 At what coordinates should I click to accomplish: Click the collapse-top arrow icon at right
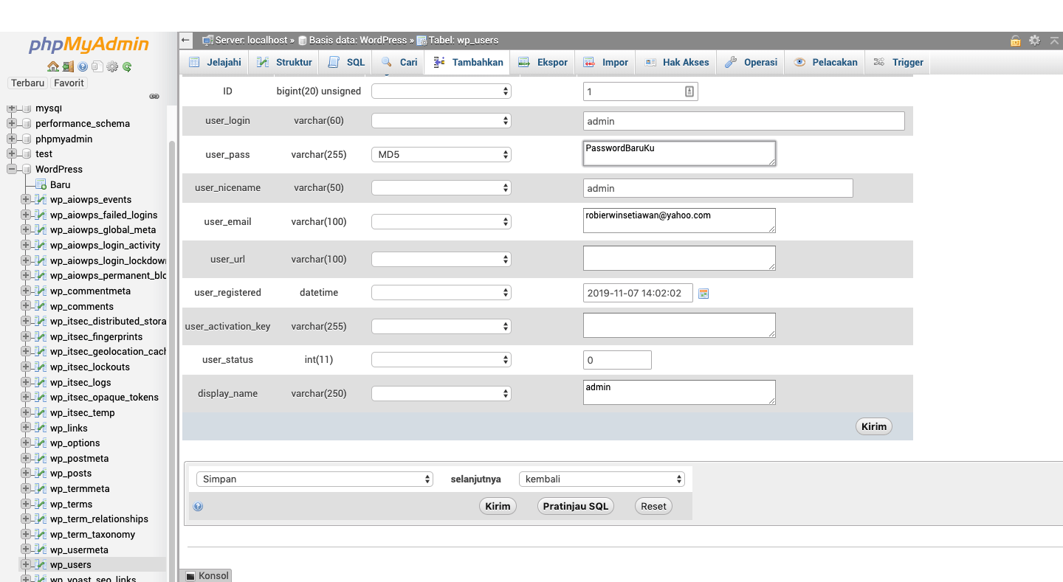pos(1053,41)
